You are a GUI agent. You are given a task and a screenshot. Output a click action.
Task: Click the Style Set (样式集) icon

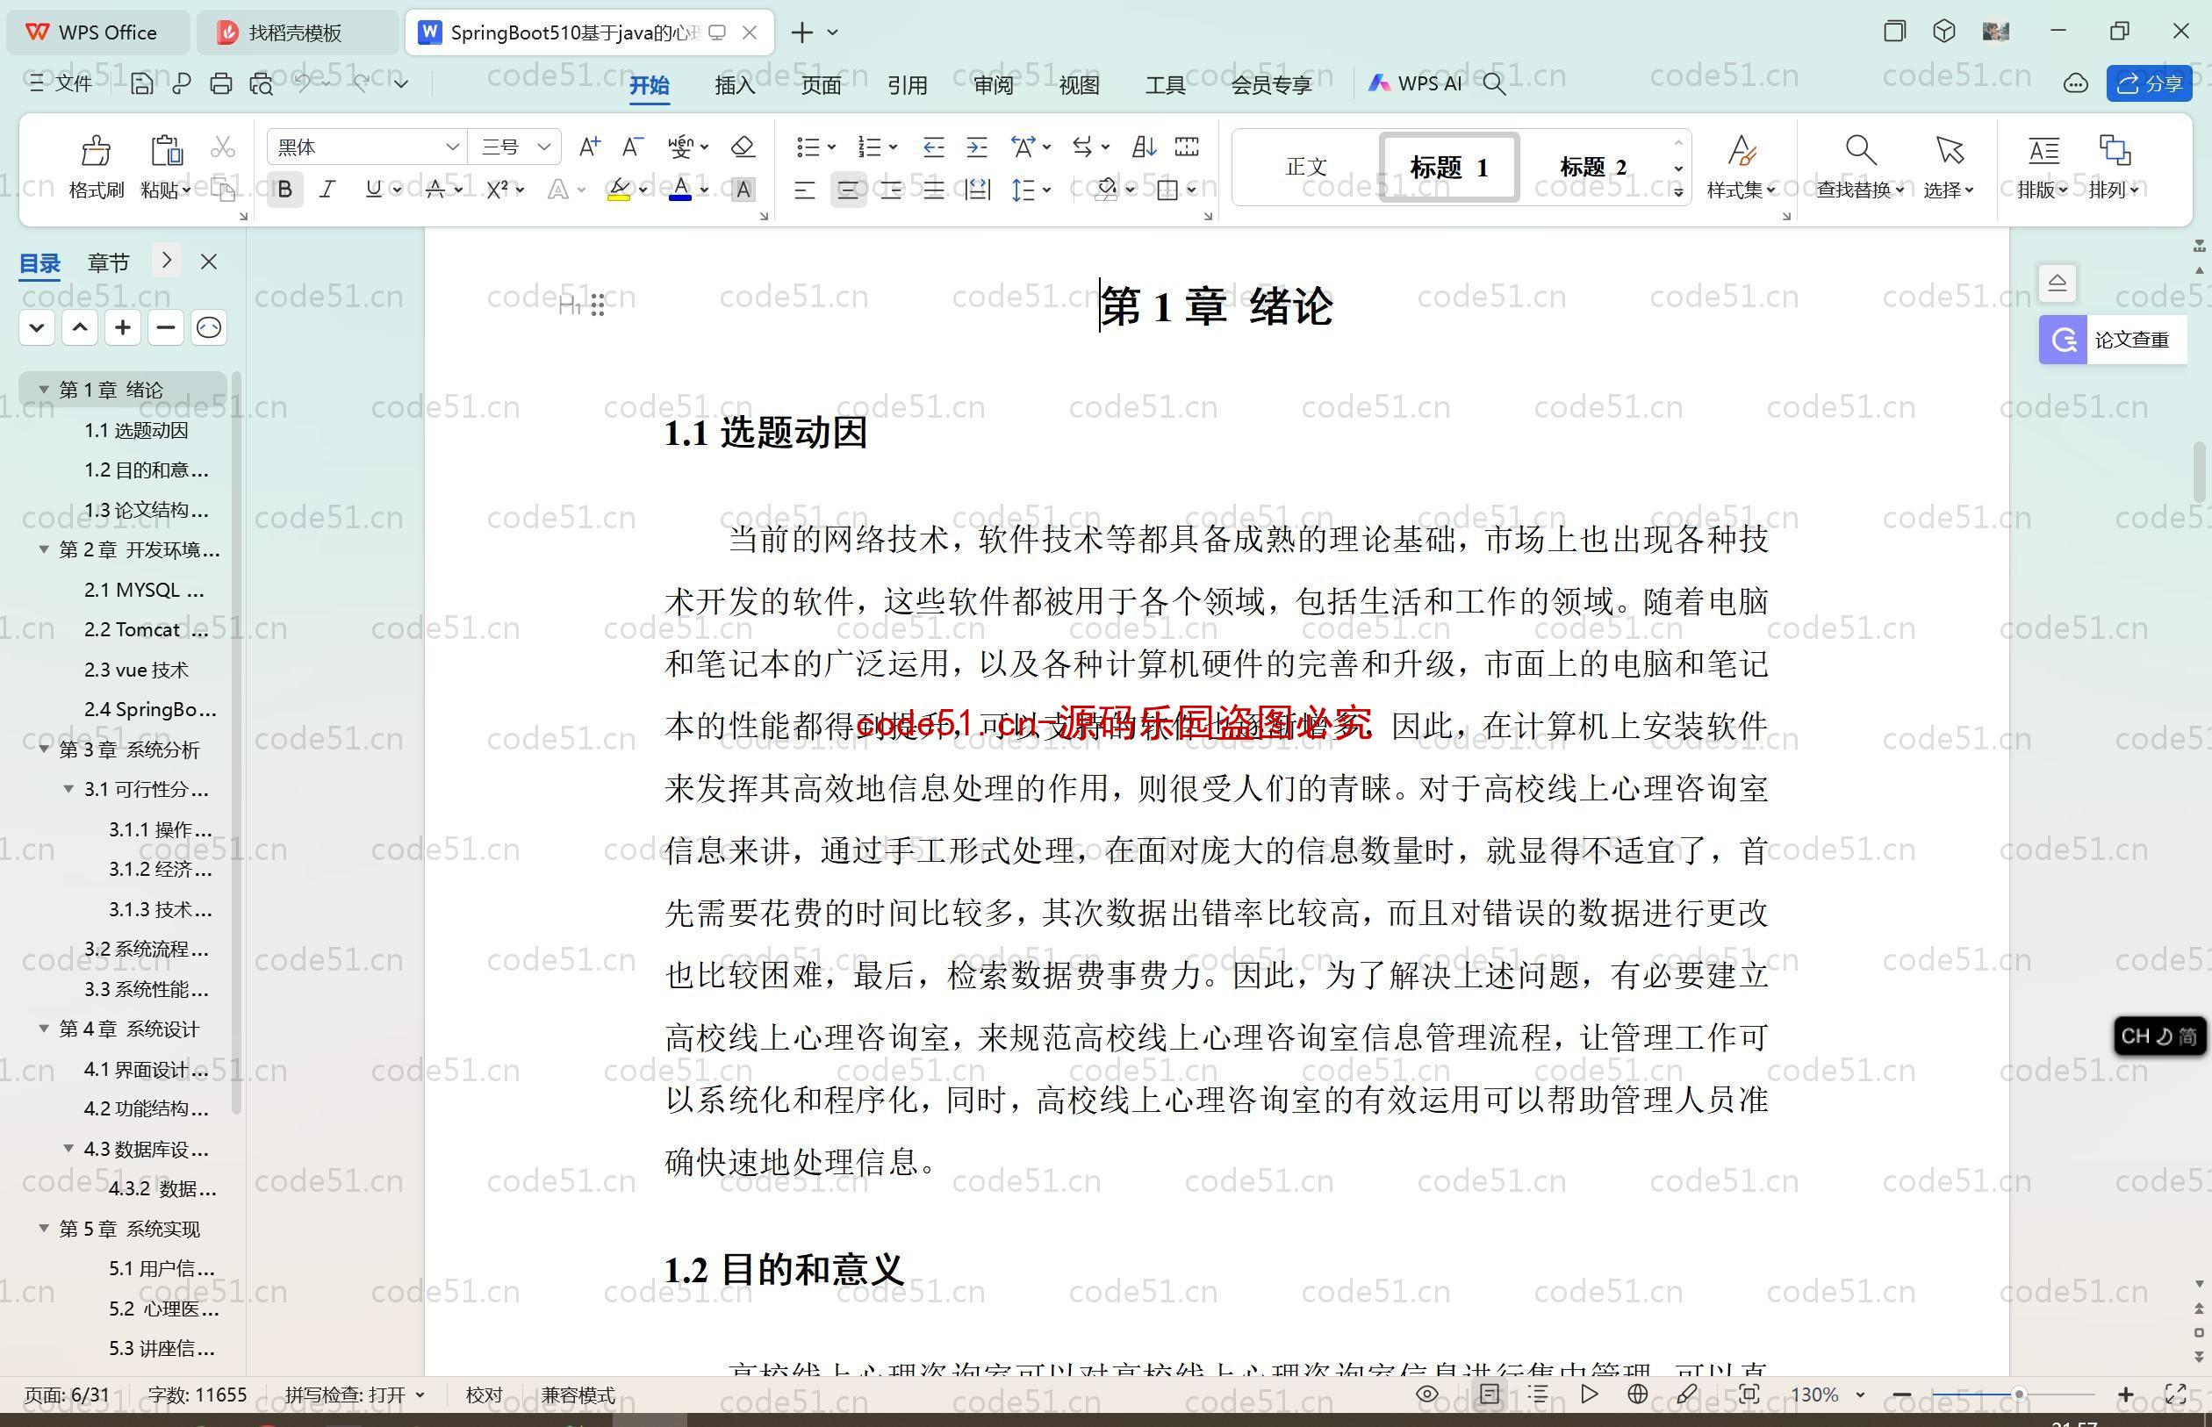1742,150
